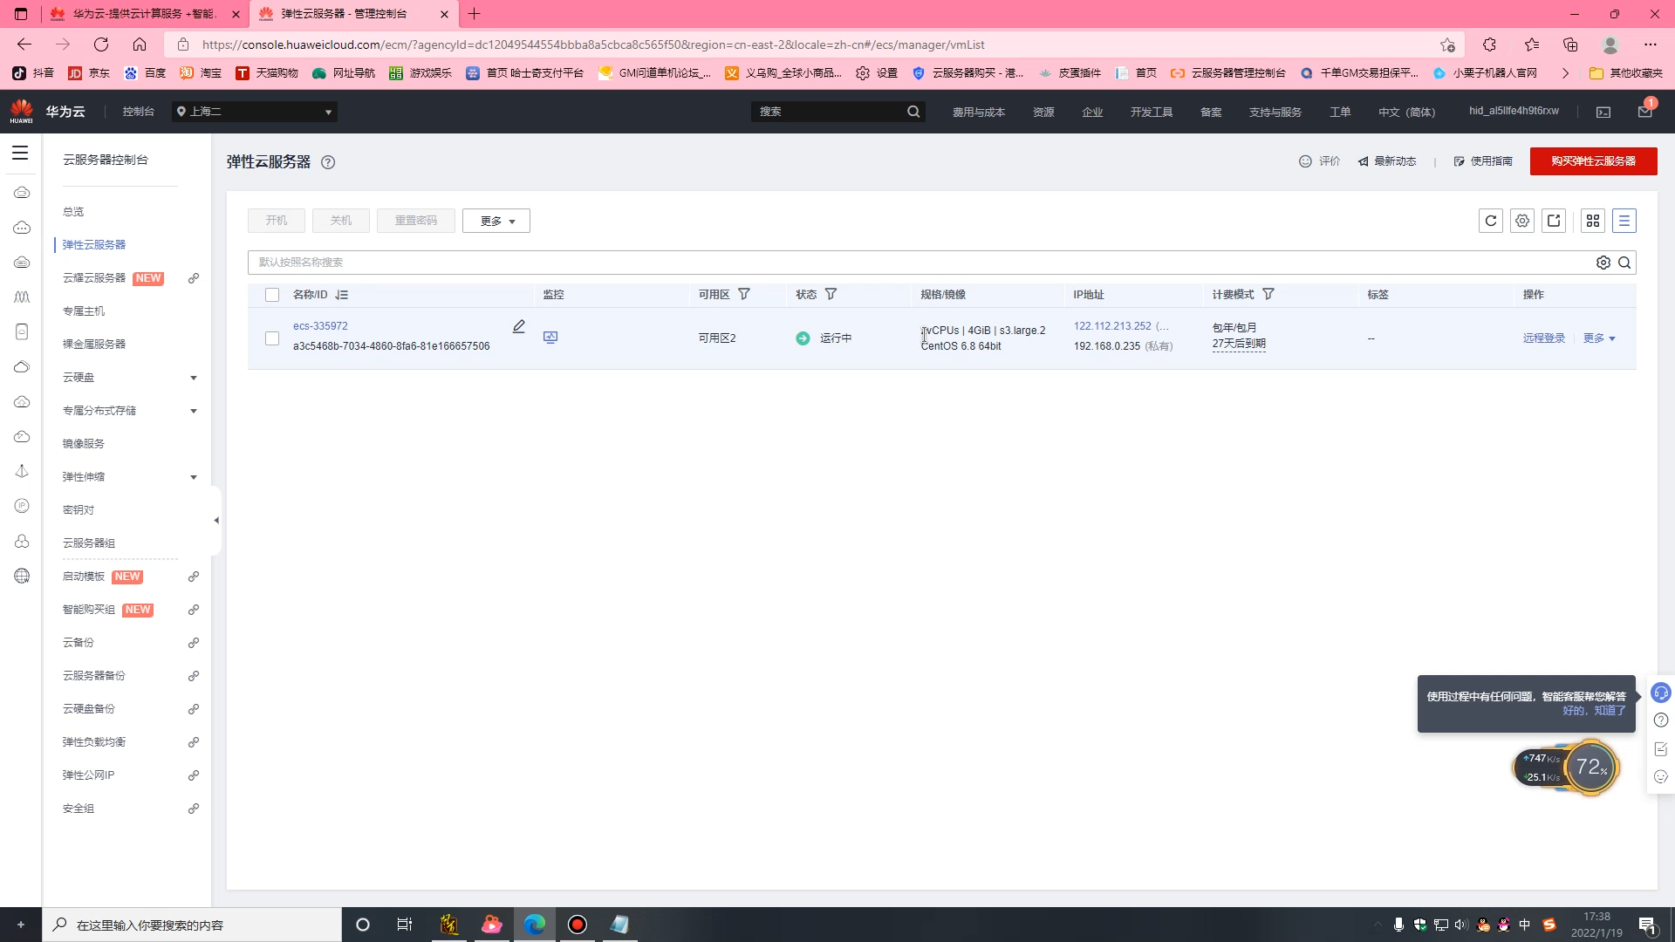Show more bookmarks chevron

click(x=1565, y=73)
